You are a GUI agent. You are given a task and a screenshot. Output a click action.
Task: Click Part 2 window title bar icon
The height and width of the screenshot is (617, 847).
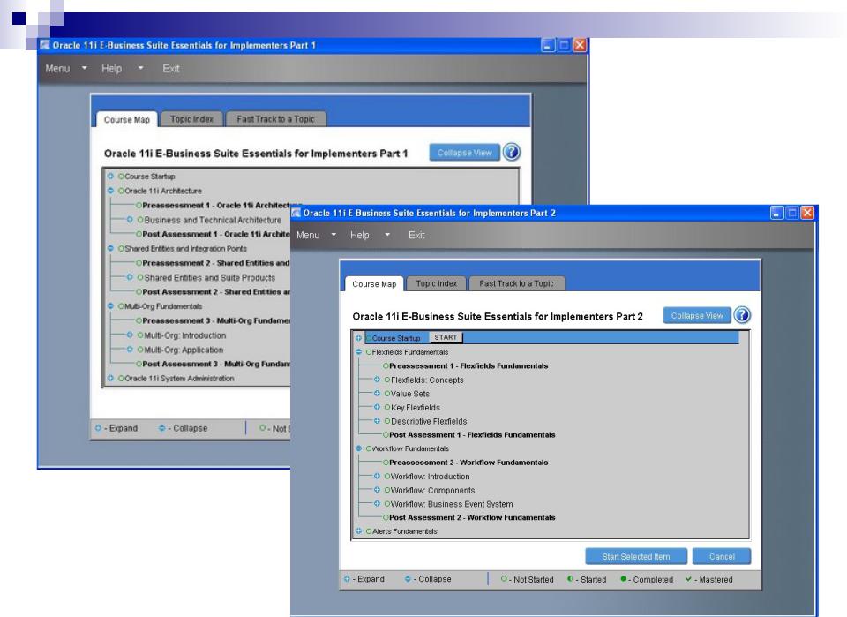click(x=296, y=213)
